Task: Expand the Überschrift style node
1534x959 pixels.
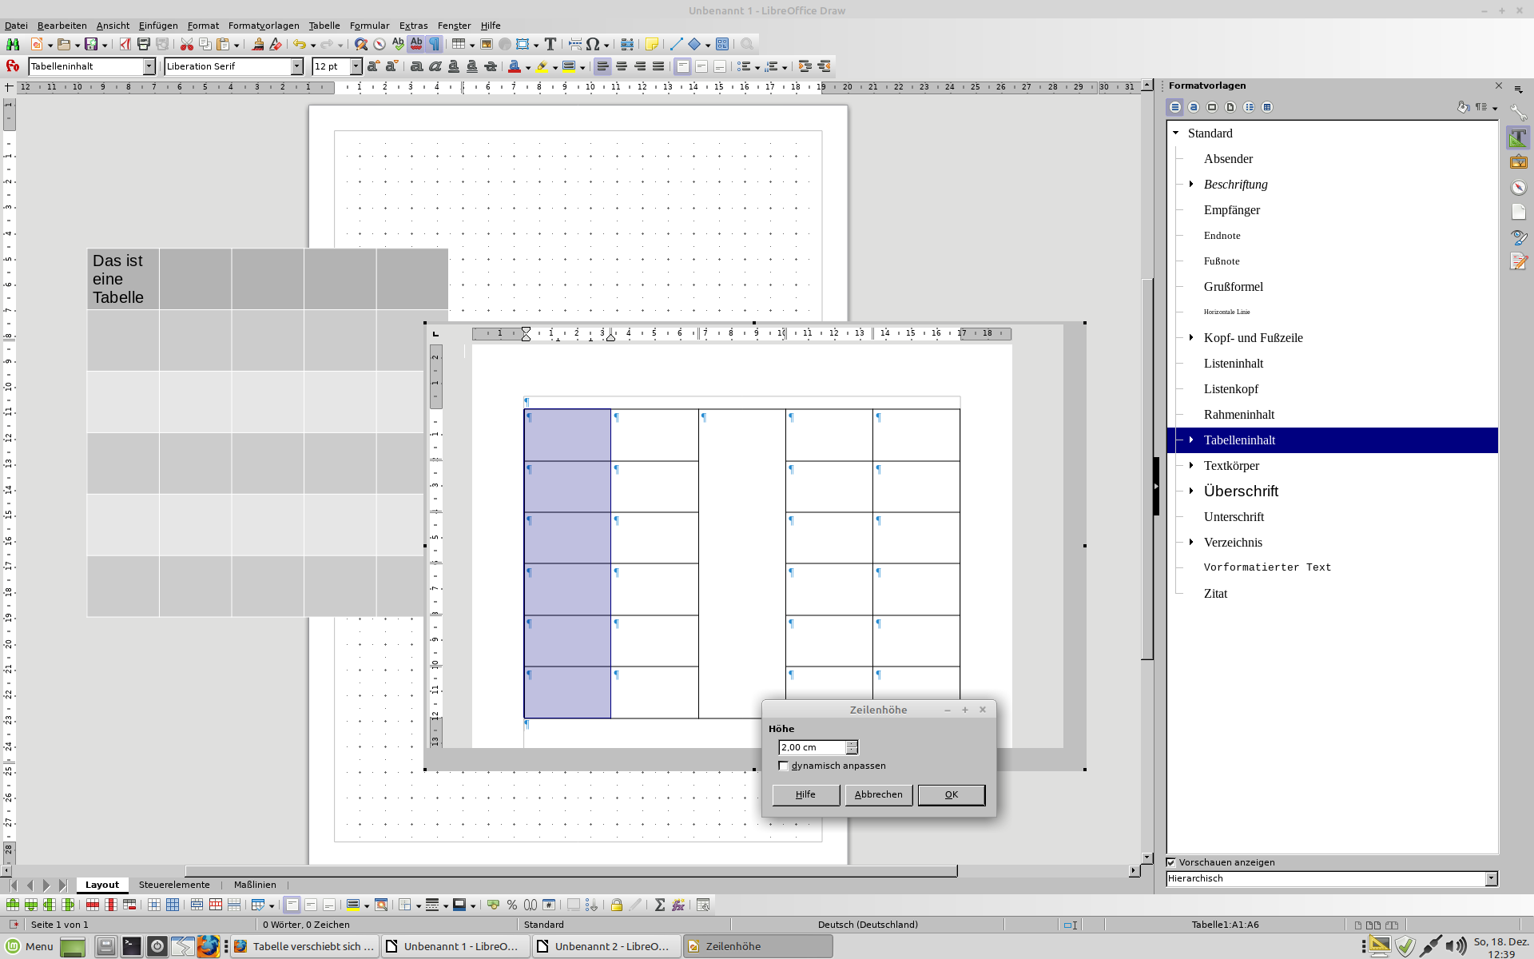Action: 1191,491
